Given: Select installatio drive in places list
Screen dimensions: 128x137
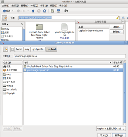Looking at the screenshot, I should click(12, 89).
